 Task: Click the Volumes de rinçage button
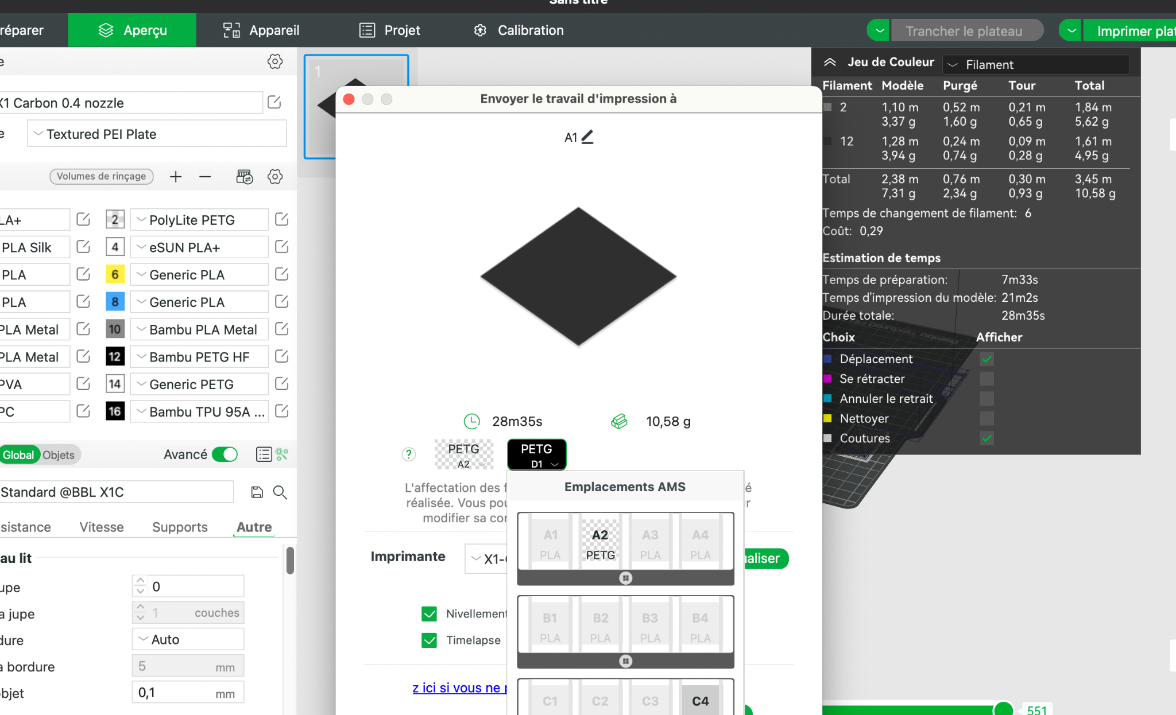coord(101,176)
